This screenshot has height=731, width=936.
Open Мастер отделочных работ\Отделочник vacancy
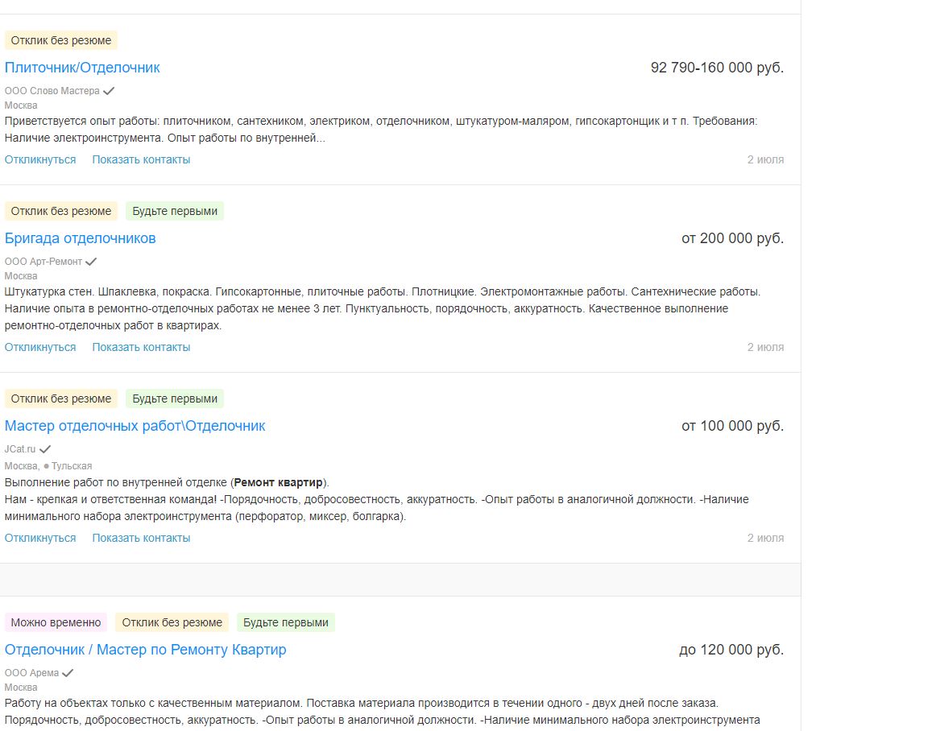coord(135,426)
